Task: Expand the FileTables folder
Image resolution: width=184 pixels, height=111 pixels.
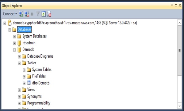Action: tap(24, 77)
